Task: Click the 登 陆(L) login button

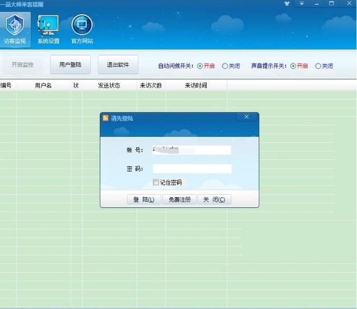Action: click(144, 200)
